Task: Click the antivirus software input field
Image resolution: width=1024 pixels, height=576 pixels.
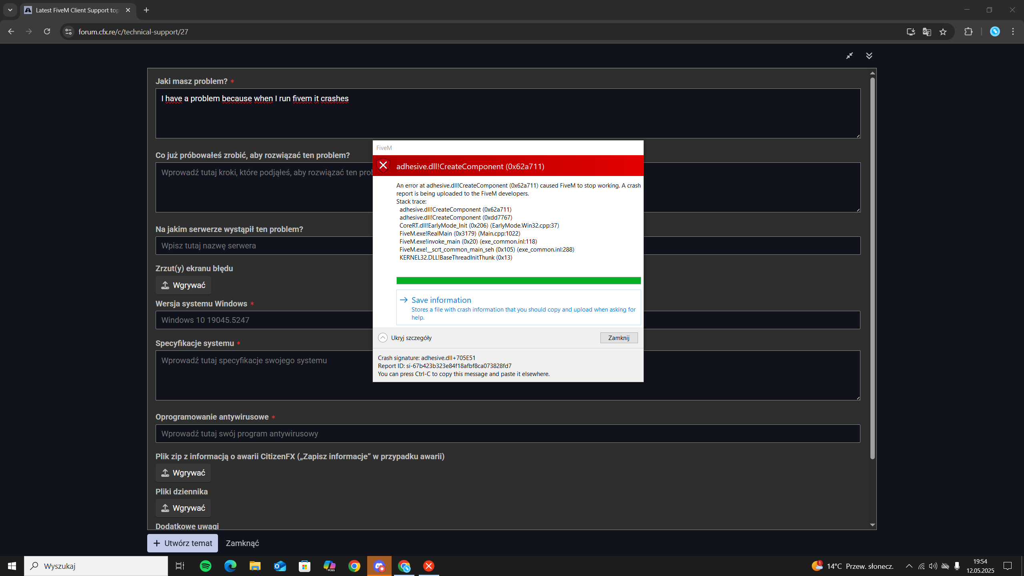Action: [x=508, y=434]
